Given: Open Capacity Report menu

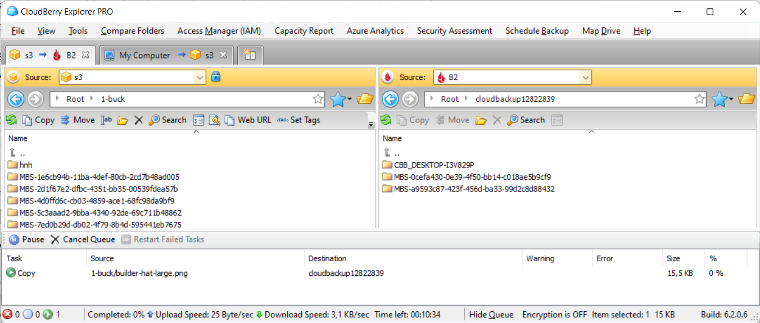Looking at the screenshot, I should (x=304, y=31).
